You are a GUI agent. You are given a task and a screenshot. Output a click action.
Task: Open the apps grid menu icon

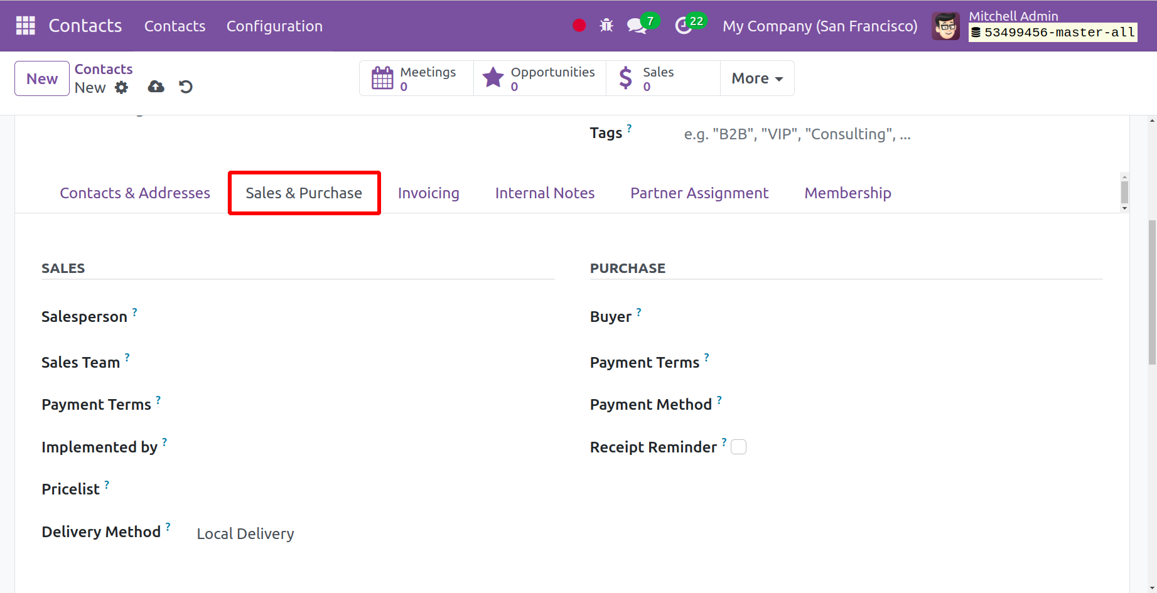26,26
